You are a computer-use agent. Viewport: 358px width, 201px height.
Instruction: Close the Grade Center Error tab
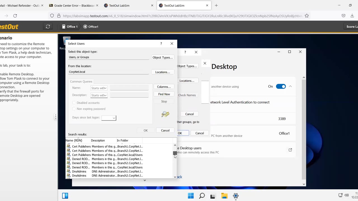coord(97,5)
